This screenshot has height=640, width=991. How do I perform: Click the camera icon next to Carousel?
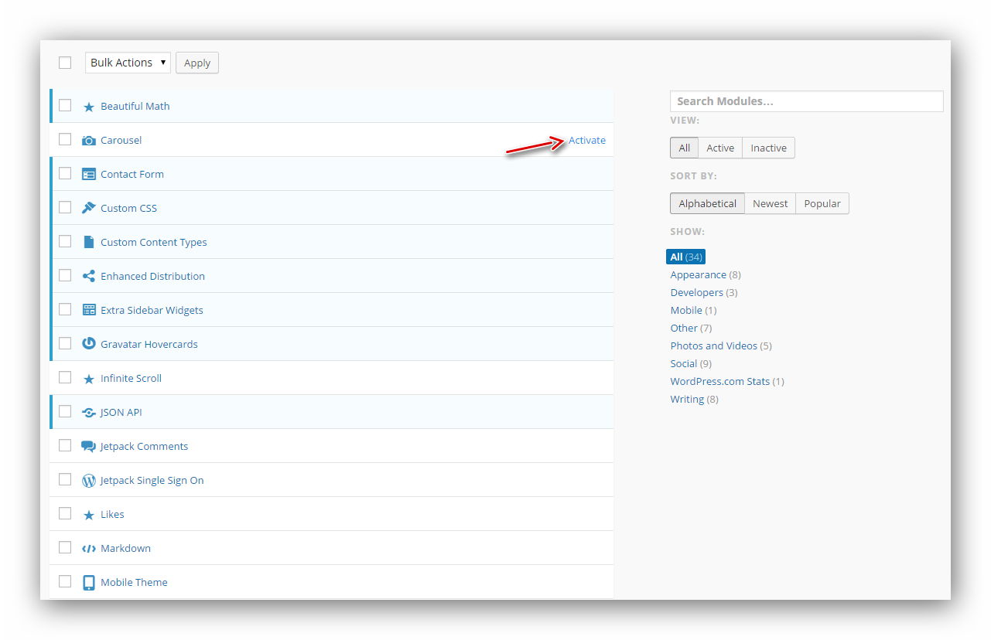coord(89,141)
